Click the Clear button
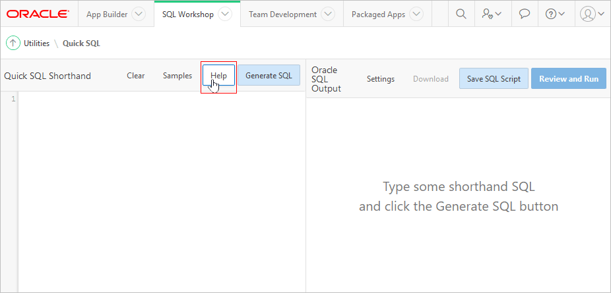The width and height of the screenshot is (611, 293). click(x=136, y=75)
